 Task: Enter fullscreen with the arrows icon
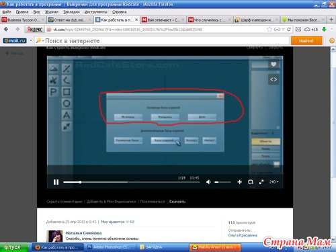point(261,182)
